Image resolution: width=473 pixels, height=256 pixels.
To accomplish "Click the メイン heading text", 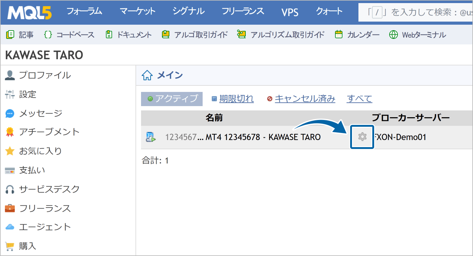I will click(x=170, y=75).
